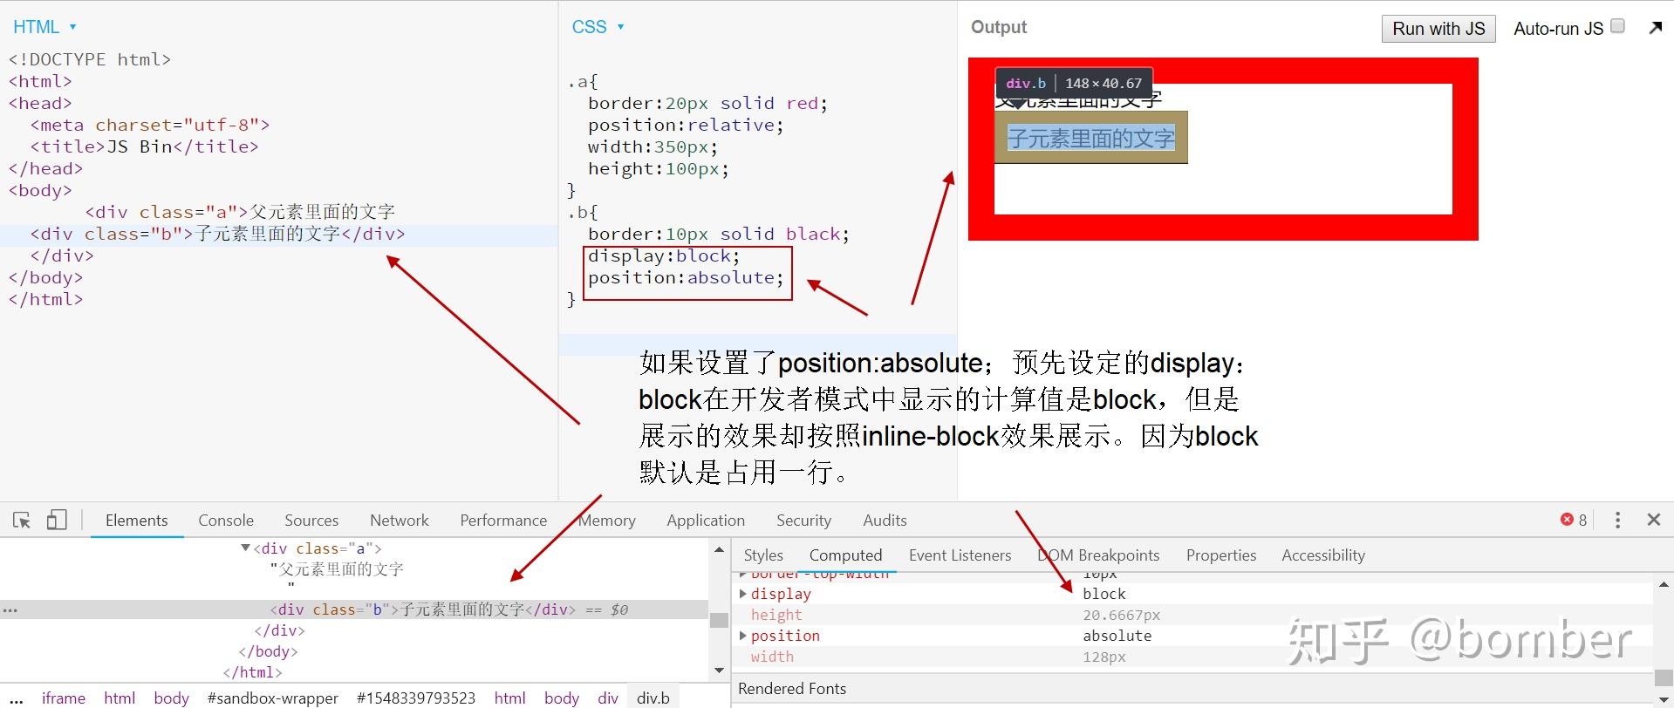This screenshot has height=708, width=1674.
Task: Close the DevTools panel
Action: (1653, 520)
